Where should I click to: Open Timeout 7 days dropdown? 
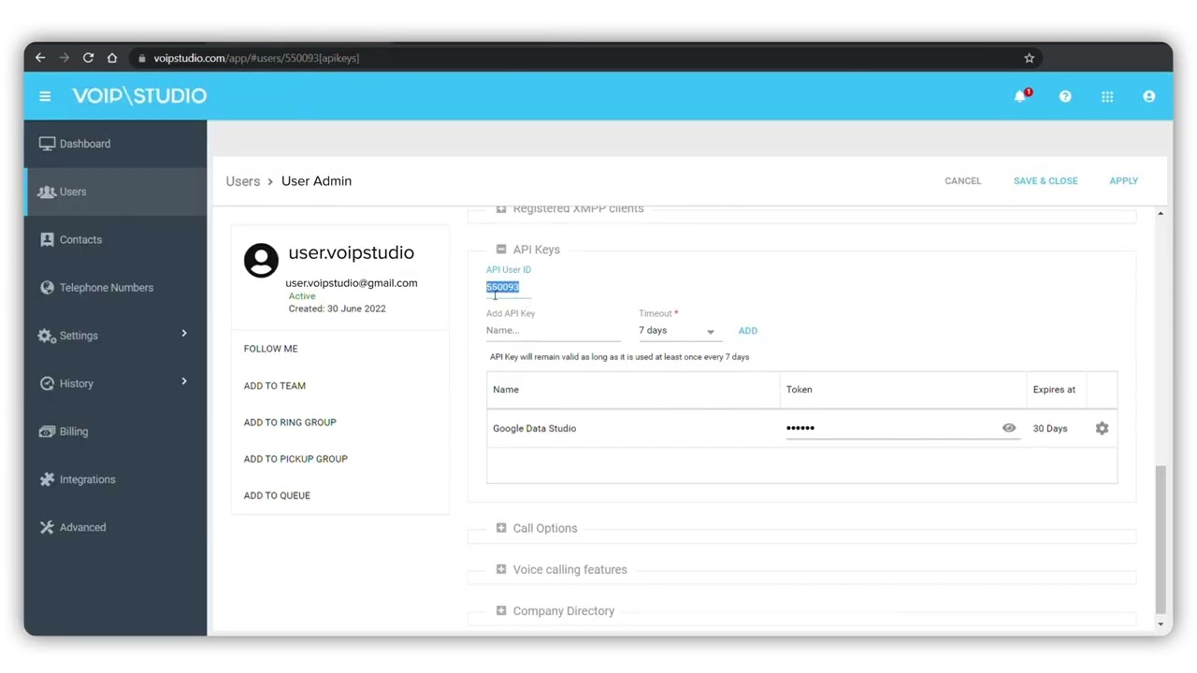click(x=680, y=331)
